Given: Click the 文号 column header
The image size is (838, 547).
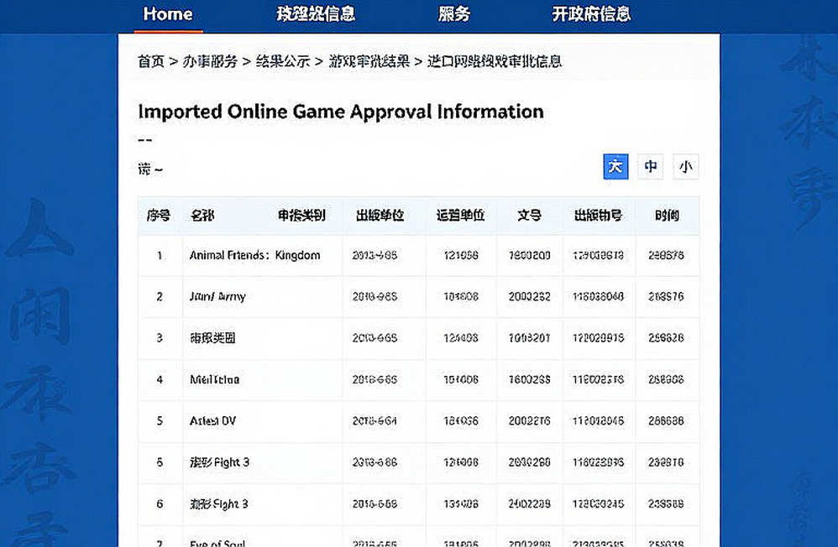Looking at the screenshot, I should (x=529, y=216).
